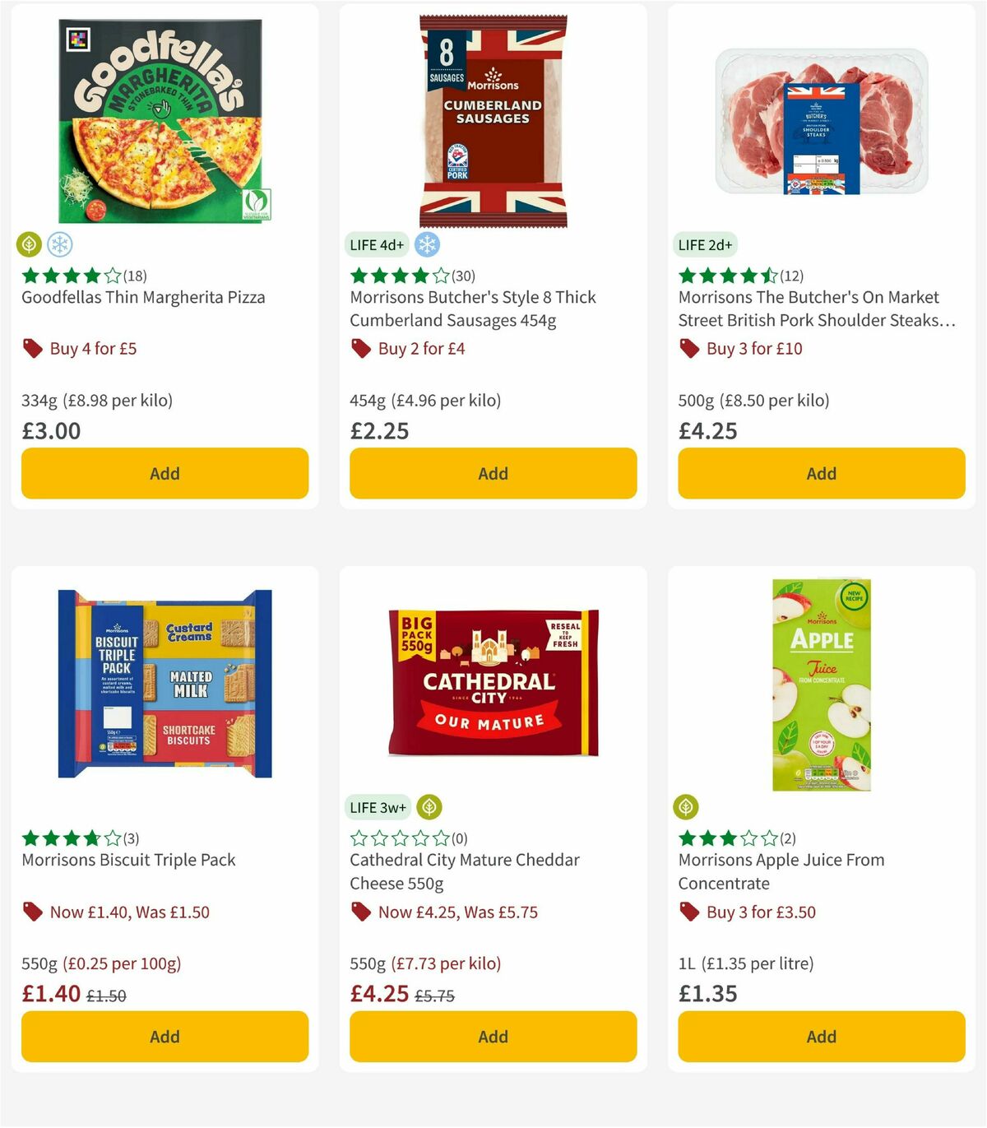Click the organic leaf icon above Goodfellas pizza
This screenshot has width=987, height=1128.
(x=30, y=244)
